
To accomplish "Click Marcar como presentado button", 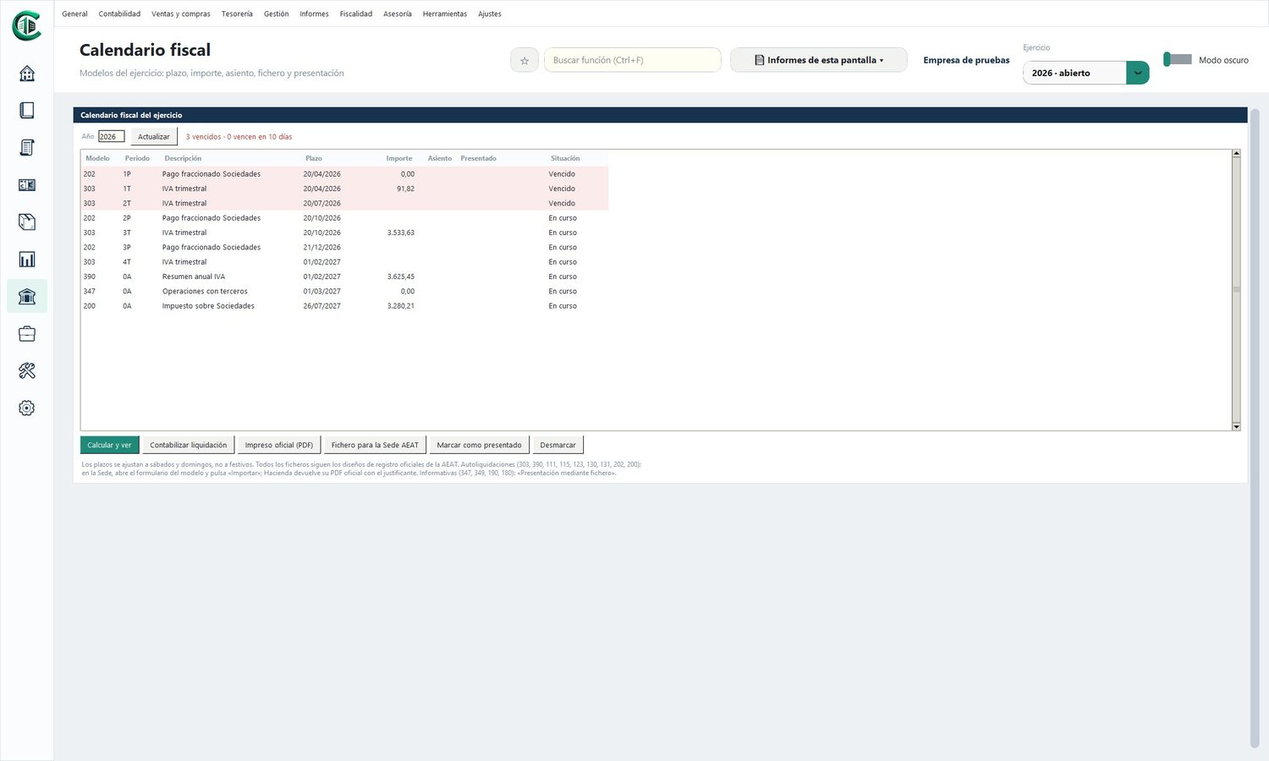I will coord(479,445).
